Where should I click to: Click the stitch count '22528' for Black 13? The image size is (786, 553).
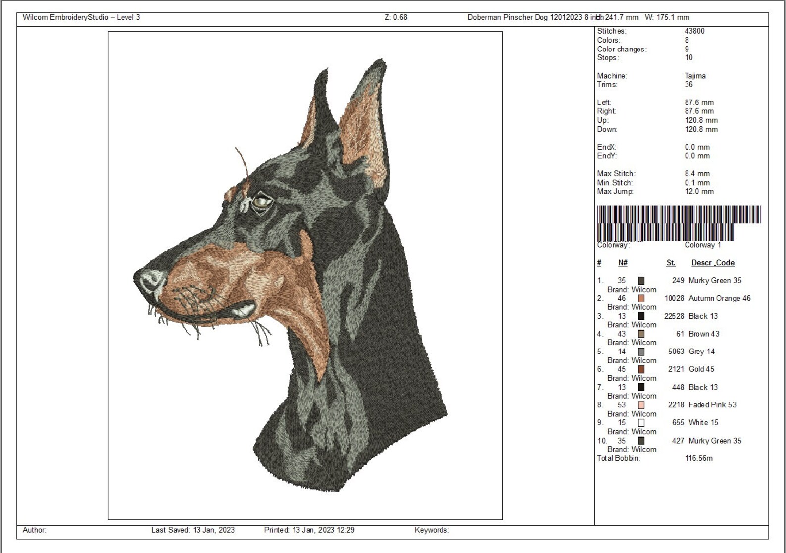674,316
